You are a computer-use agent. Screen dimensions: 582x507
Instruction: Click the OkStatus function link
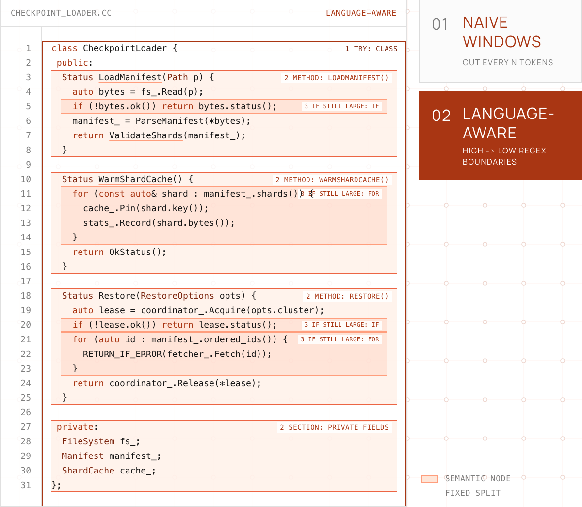(130, 252)
